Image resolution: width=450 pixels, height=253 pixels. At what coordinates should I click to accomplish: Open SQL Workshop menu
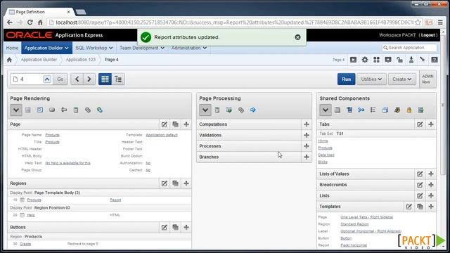click(x=94, y=48)
